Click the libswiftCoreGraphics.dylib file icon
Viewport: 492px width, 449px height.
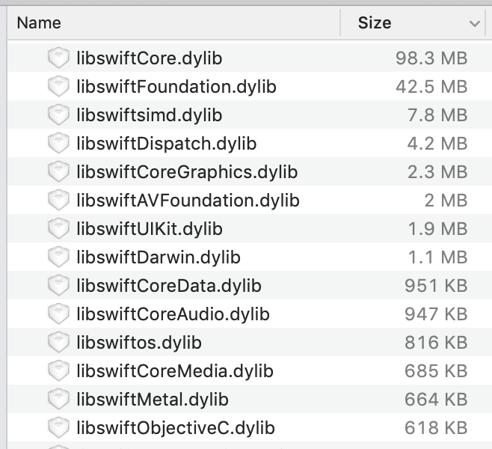(58, 172)
